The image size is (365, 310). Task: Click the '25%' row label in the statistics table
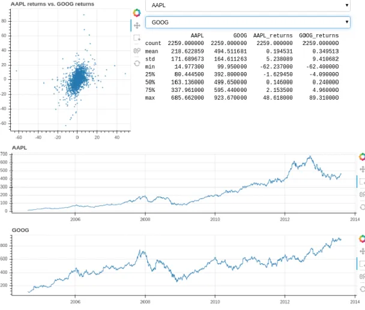(x=150, y=74)
